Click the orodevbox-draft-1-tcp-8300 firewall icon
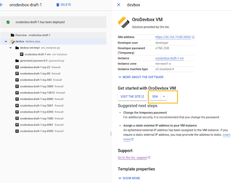This screenshot has height=183, width=233. point(17,131)
